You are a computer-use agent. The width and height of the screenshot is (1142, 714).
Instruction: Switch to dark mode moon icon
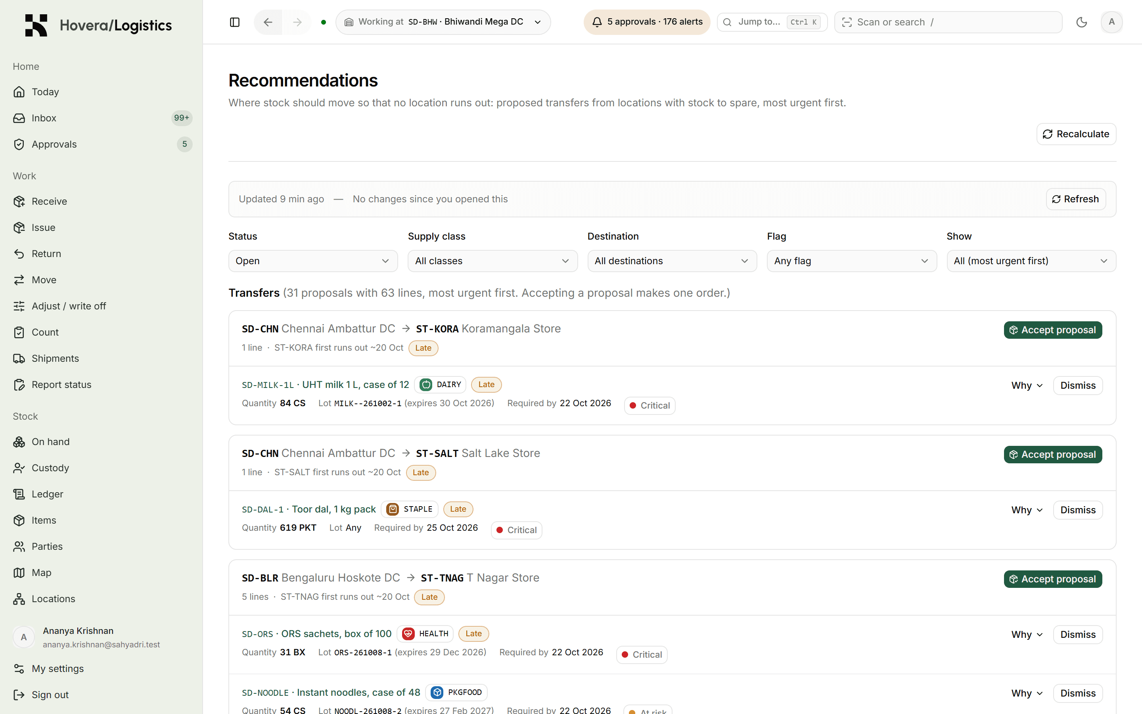point(1082,22)
